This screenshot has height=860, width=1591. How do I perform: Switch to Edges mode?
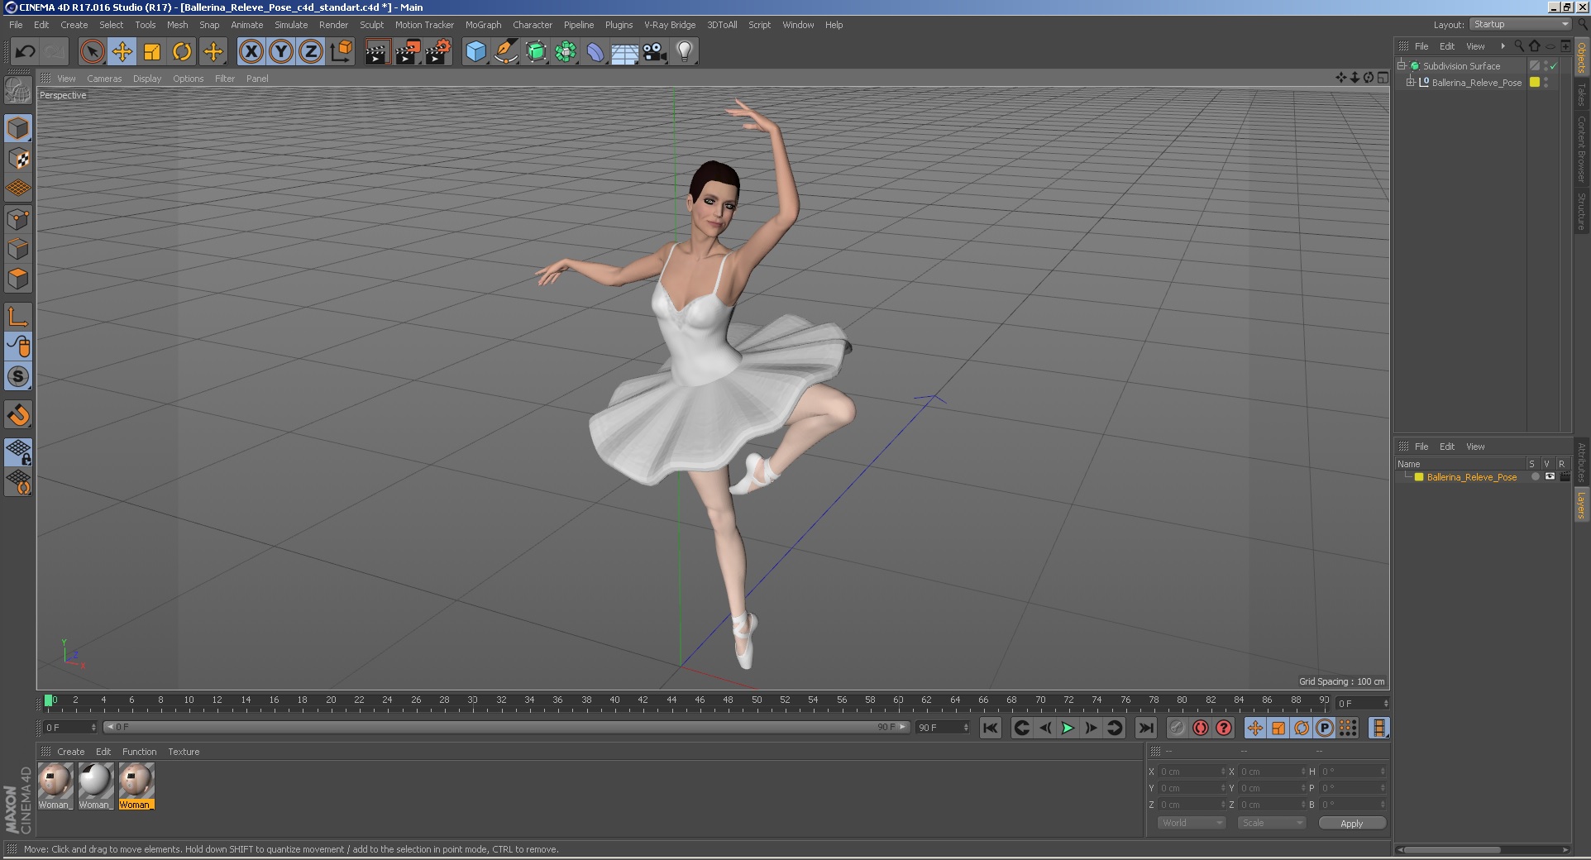coord(18,249)
